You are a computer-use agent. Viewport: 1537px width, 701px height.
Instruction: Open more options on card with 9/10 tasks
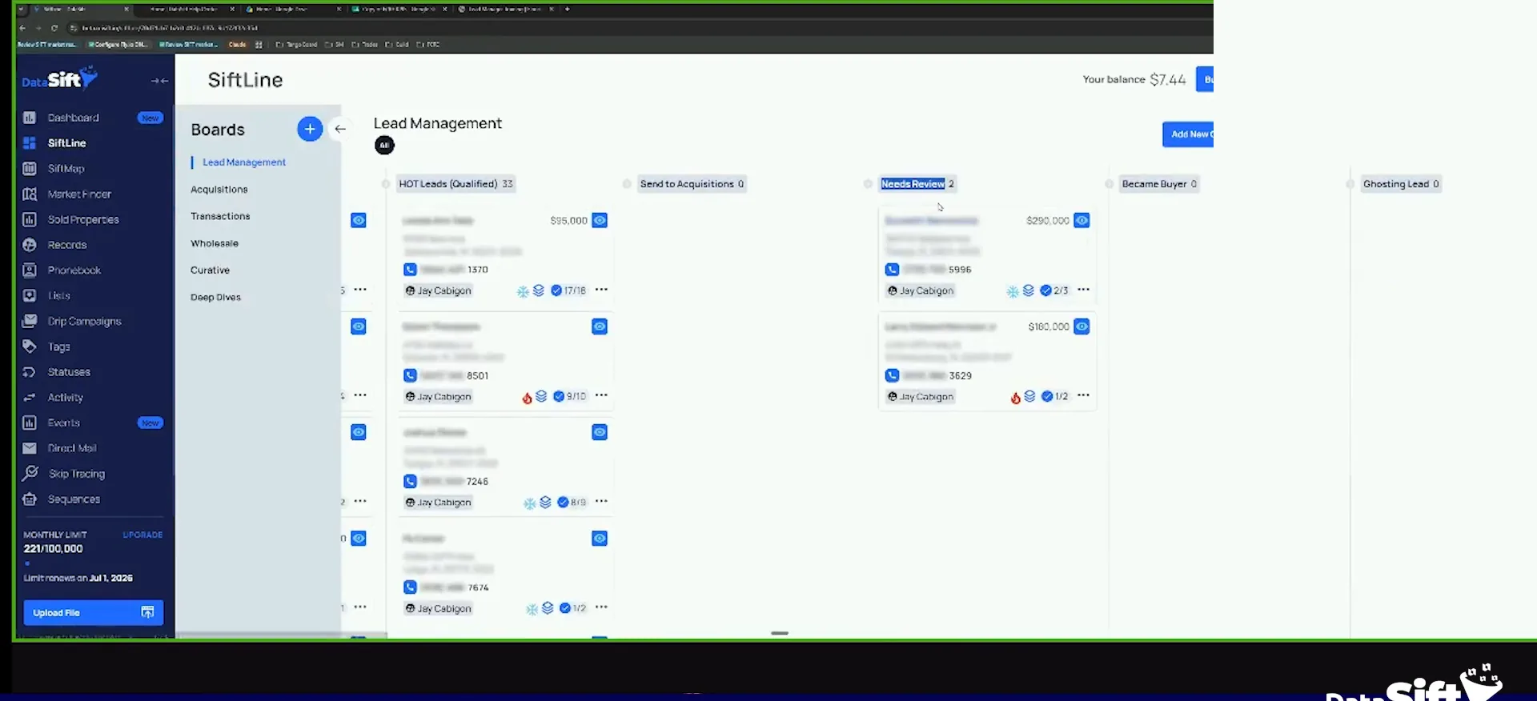[601, 395]
